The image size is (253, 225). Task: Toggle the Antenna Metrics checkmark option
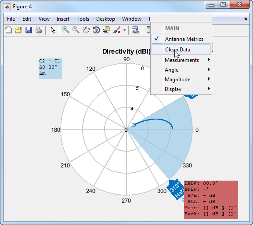(x=181, y=39)
